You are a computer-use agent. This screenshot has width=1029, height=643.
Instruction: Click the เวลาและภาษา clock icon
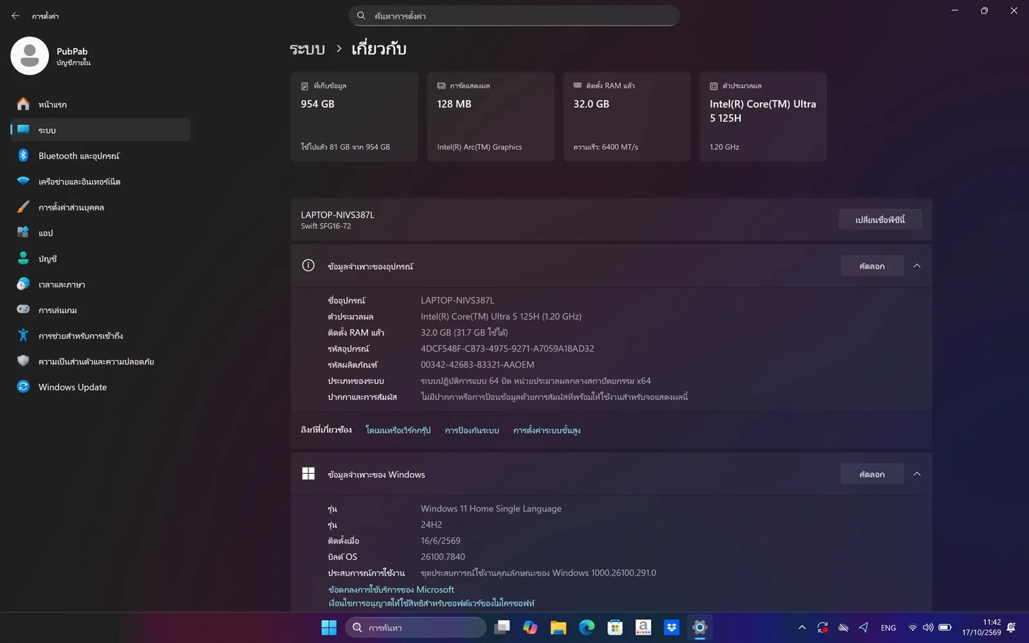[x=23, y=284]
